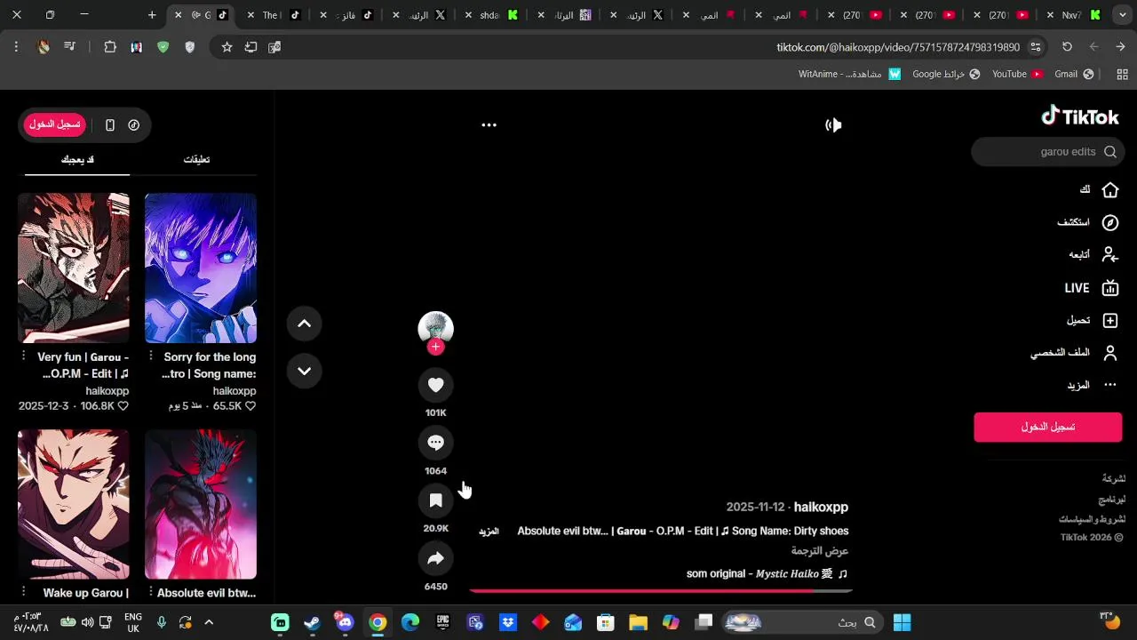This screenshot has width=1137, height=640.
Task: Open the Chrome three-dot menu
Action: (16, 47)
